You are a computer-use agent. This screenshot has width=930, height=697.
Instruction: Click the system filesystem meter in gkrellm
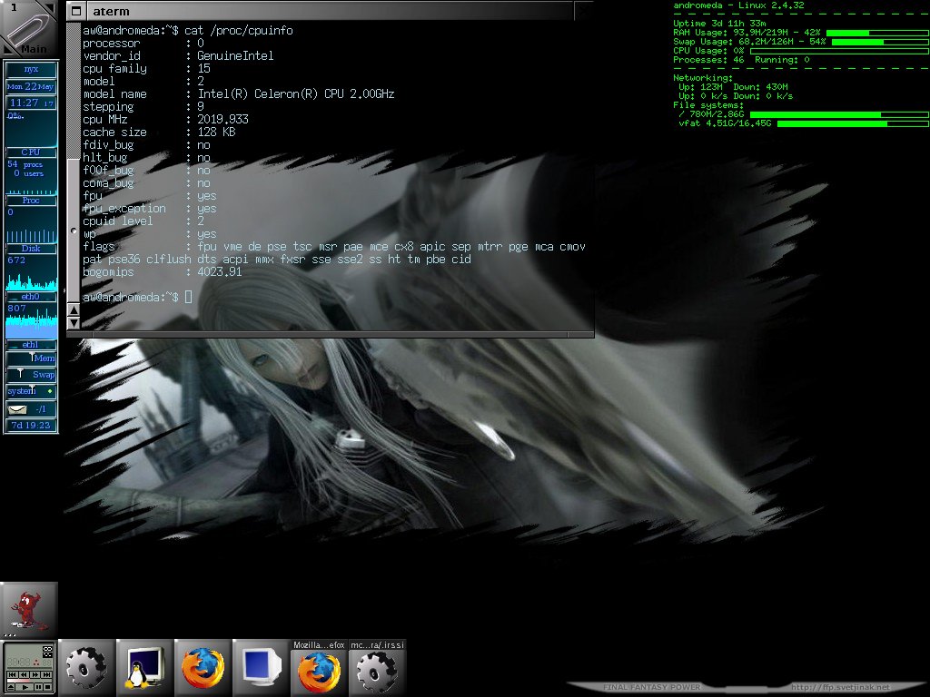pyautogui.click(x=31, y=391)
